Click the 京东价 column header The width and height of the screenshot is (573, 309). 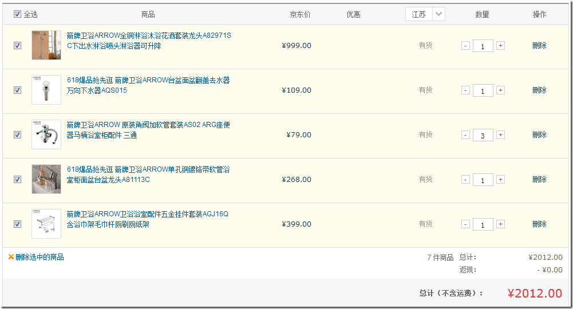pos(300,14)
